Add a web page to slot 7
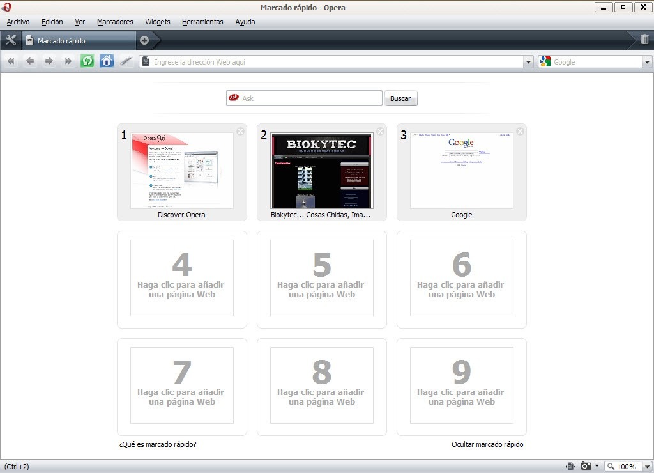Screen dimensions: 654x473 point(182,385)
